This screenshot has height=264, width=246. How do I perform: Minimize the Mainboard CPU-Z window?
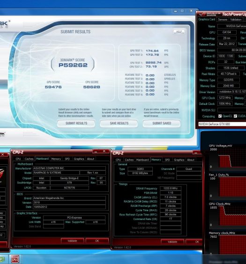[x=96, y=151]
